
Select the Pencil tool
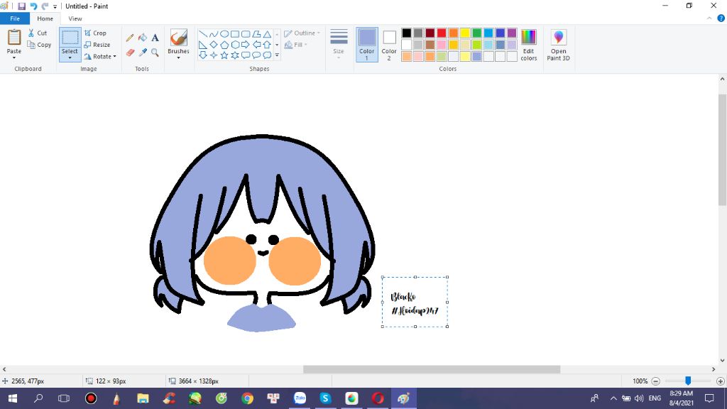point(129,37)
